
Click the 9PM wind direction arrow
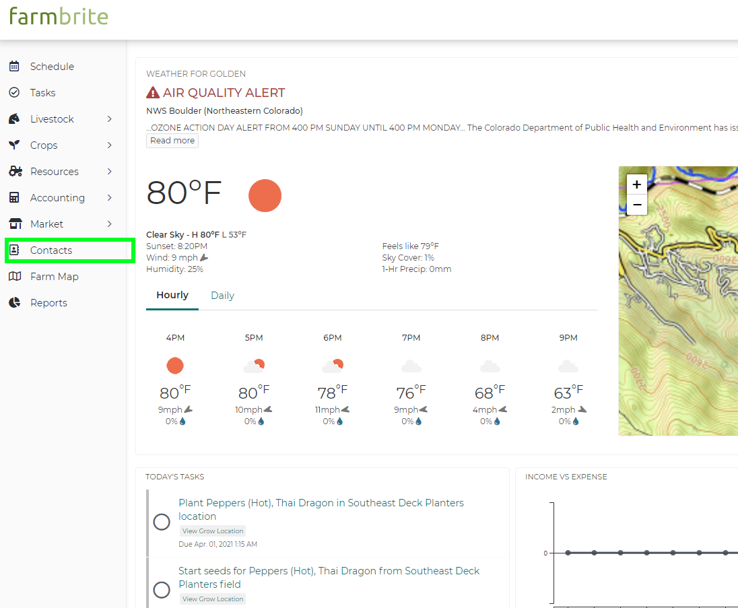(582, 409)
